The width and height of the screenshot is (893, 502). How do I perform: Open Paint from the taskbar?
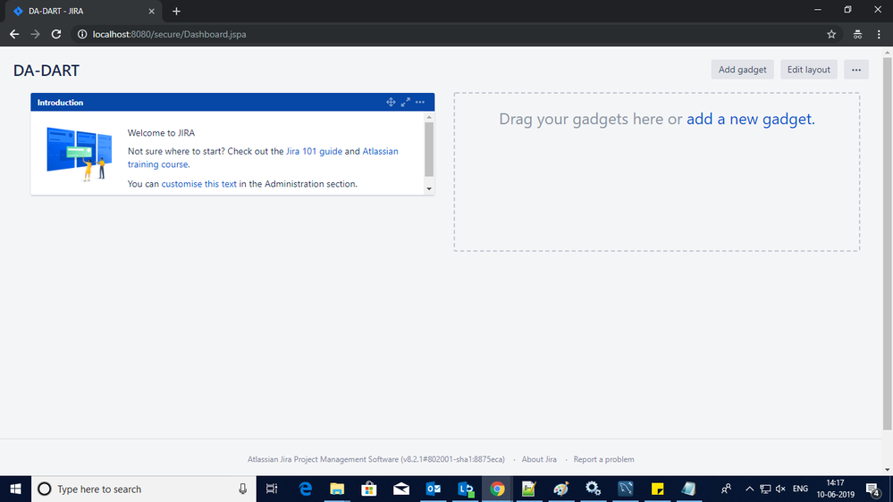[x=561, y=489]
